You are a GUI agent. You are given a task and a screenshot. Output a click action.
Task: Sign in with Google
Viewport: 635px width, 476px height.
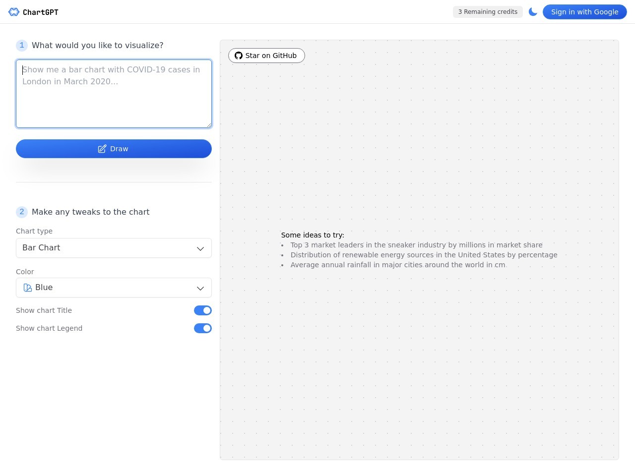584,12
